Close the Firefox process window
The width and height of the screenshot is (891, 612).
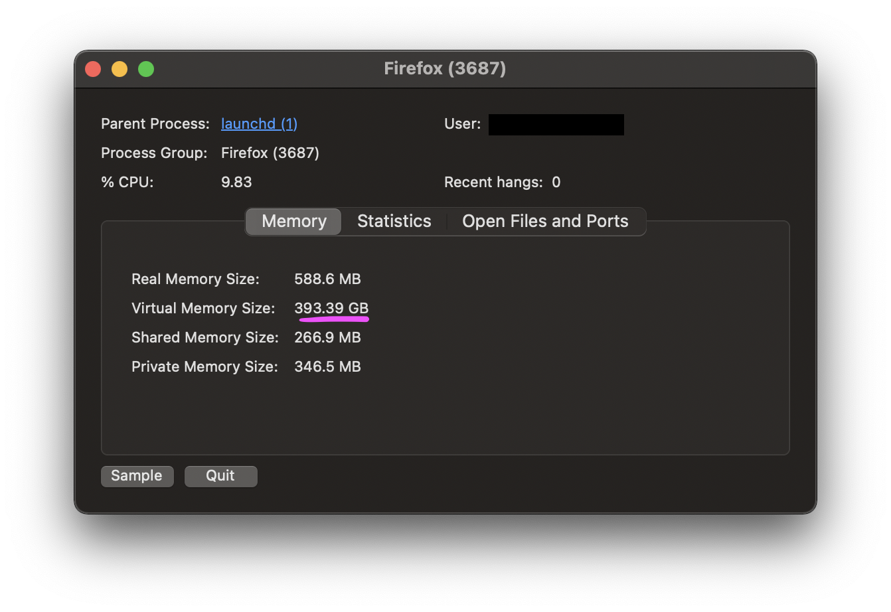pyautogui.click(x=93, y=69)
